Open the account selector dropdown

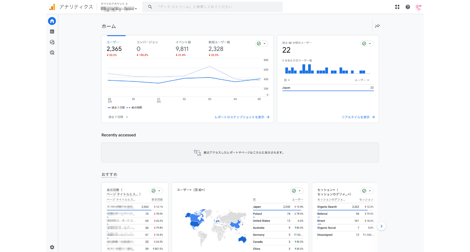point(119,8)
